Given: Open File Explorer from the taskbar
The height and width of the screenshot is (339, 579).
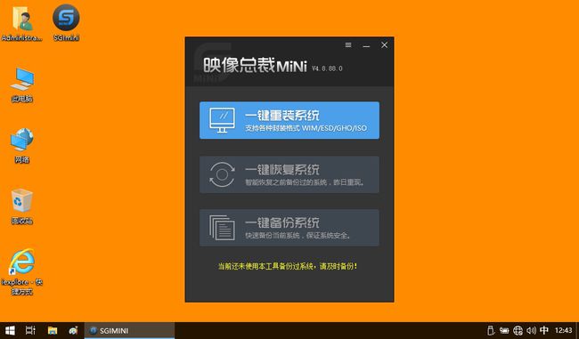Looking at the screenshot, I should 53,330.
